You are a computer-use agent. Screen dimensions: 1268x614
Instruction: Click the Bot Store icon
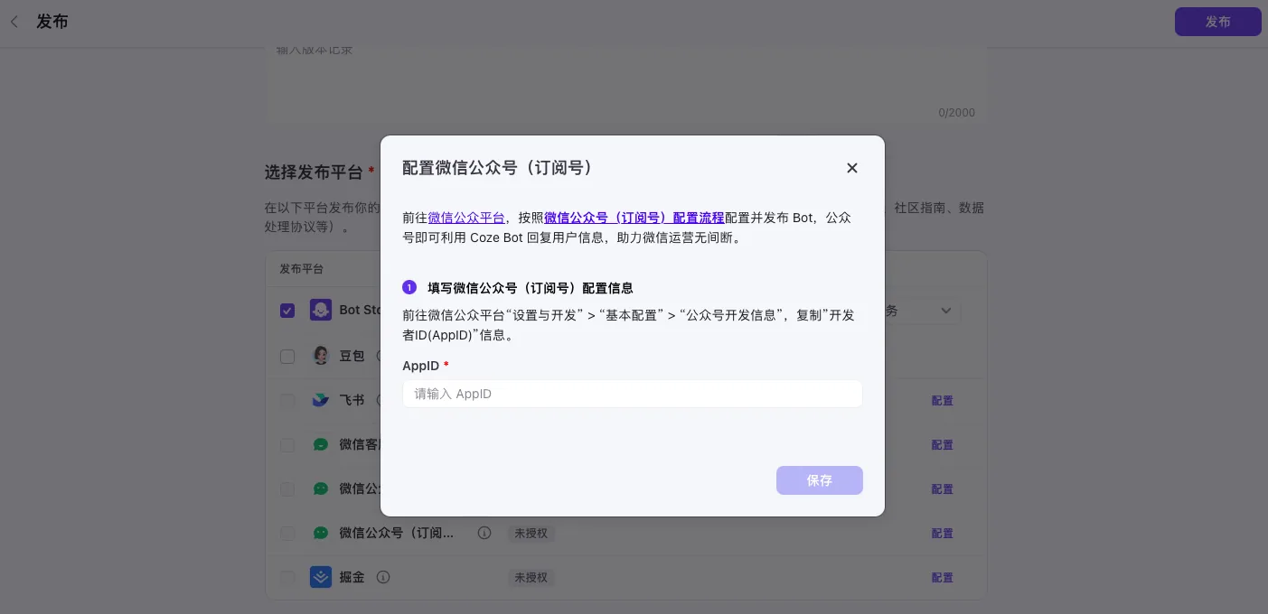pyautogui.click(x=321, y=310)
